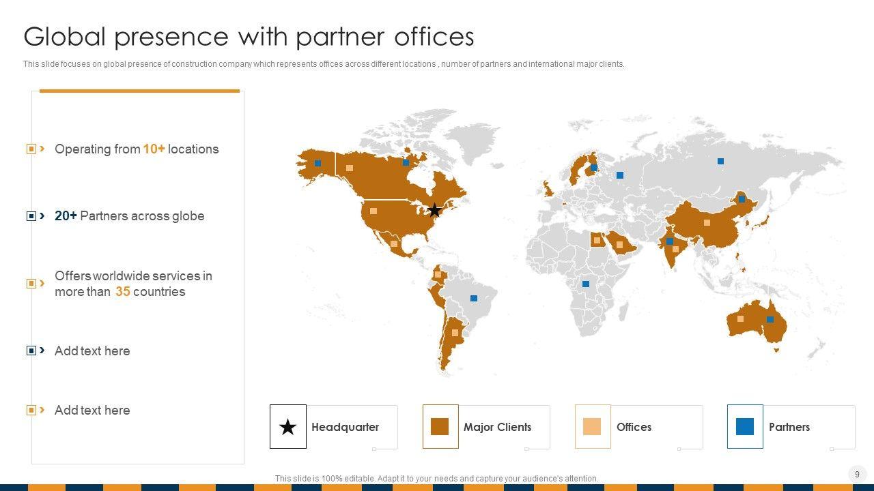874x491 pixels.
Task: Select the 'Partners' legend label
Action: pyautogui.click(x=789, y=427)
